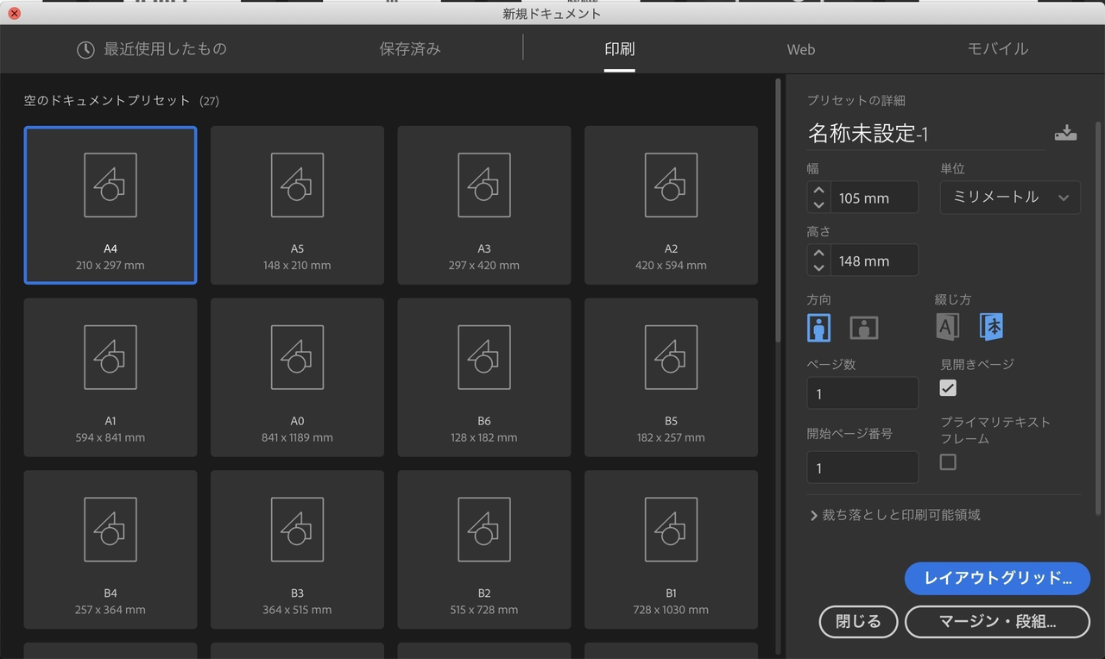Switch to the Web tab

point(801,50)
